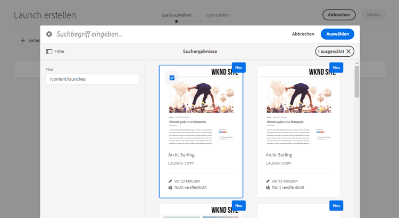Click the globe icon on the second card

[268, 188]
